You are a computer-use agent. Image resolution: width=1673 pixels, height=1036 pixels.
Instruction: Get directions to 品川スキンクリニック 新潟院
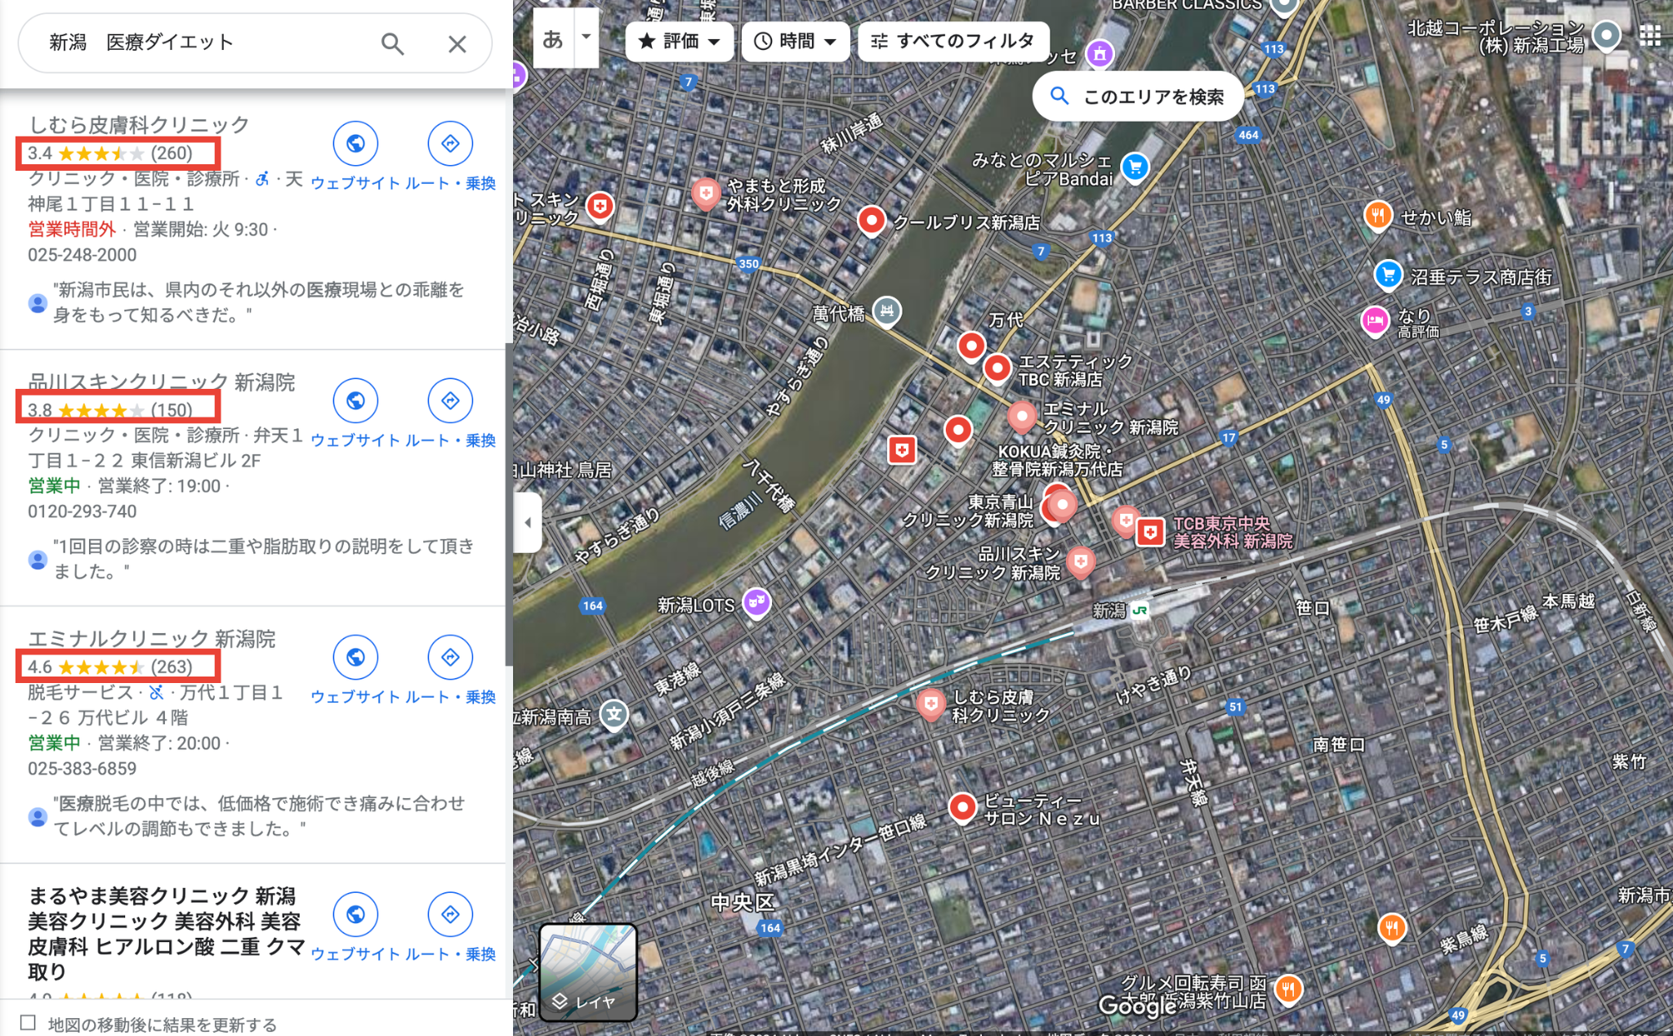[450, 401]
